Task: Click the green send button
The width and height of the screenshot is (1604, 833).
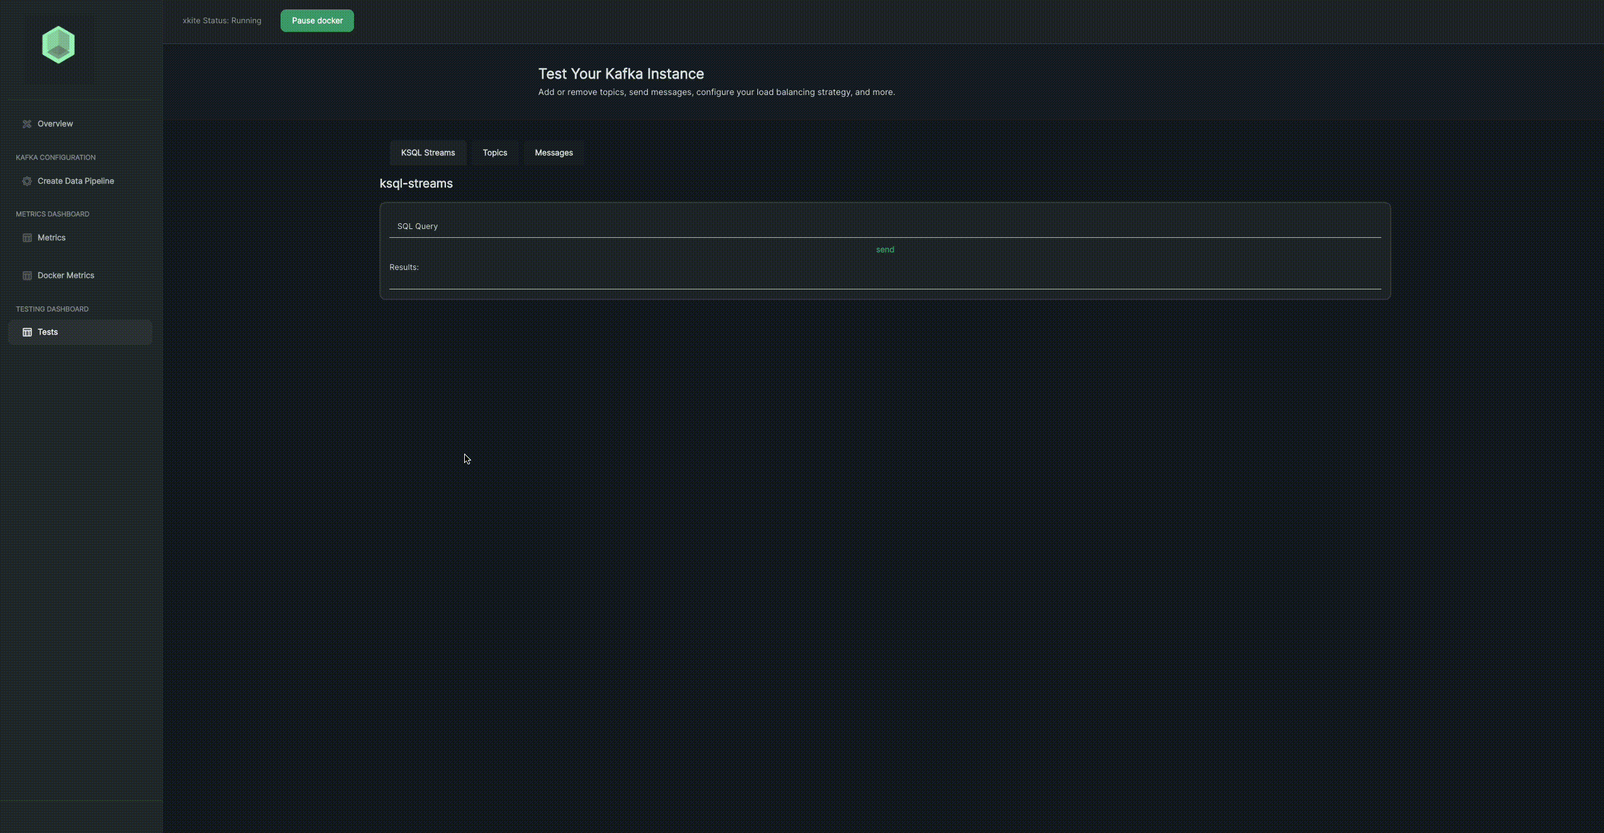Action: 885,250
